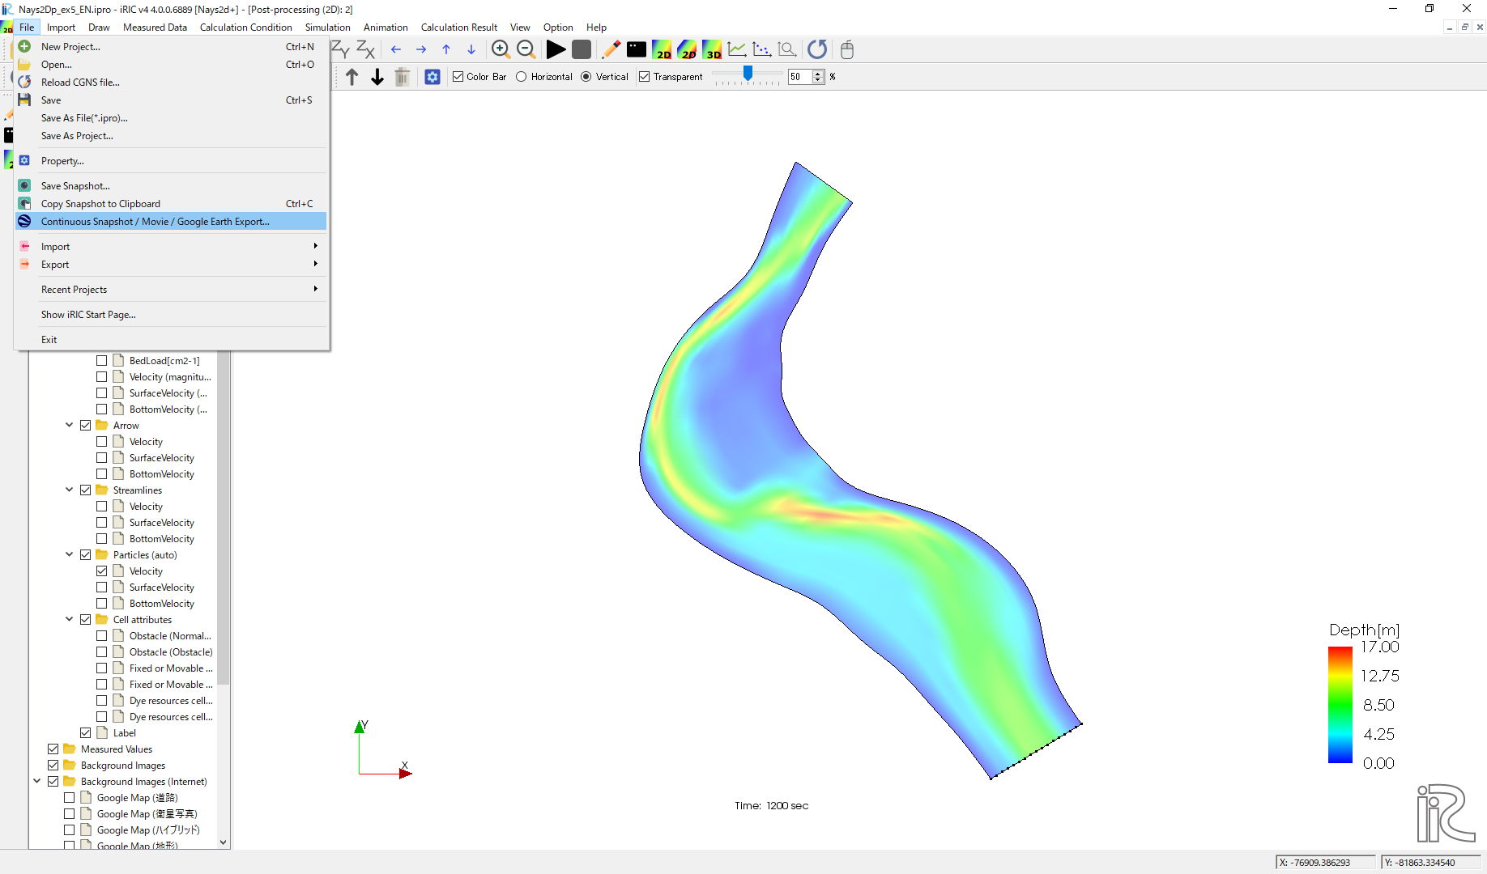
Task: Click transparency percent spin box stepper arrows
Action: [x=818, y=77]
